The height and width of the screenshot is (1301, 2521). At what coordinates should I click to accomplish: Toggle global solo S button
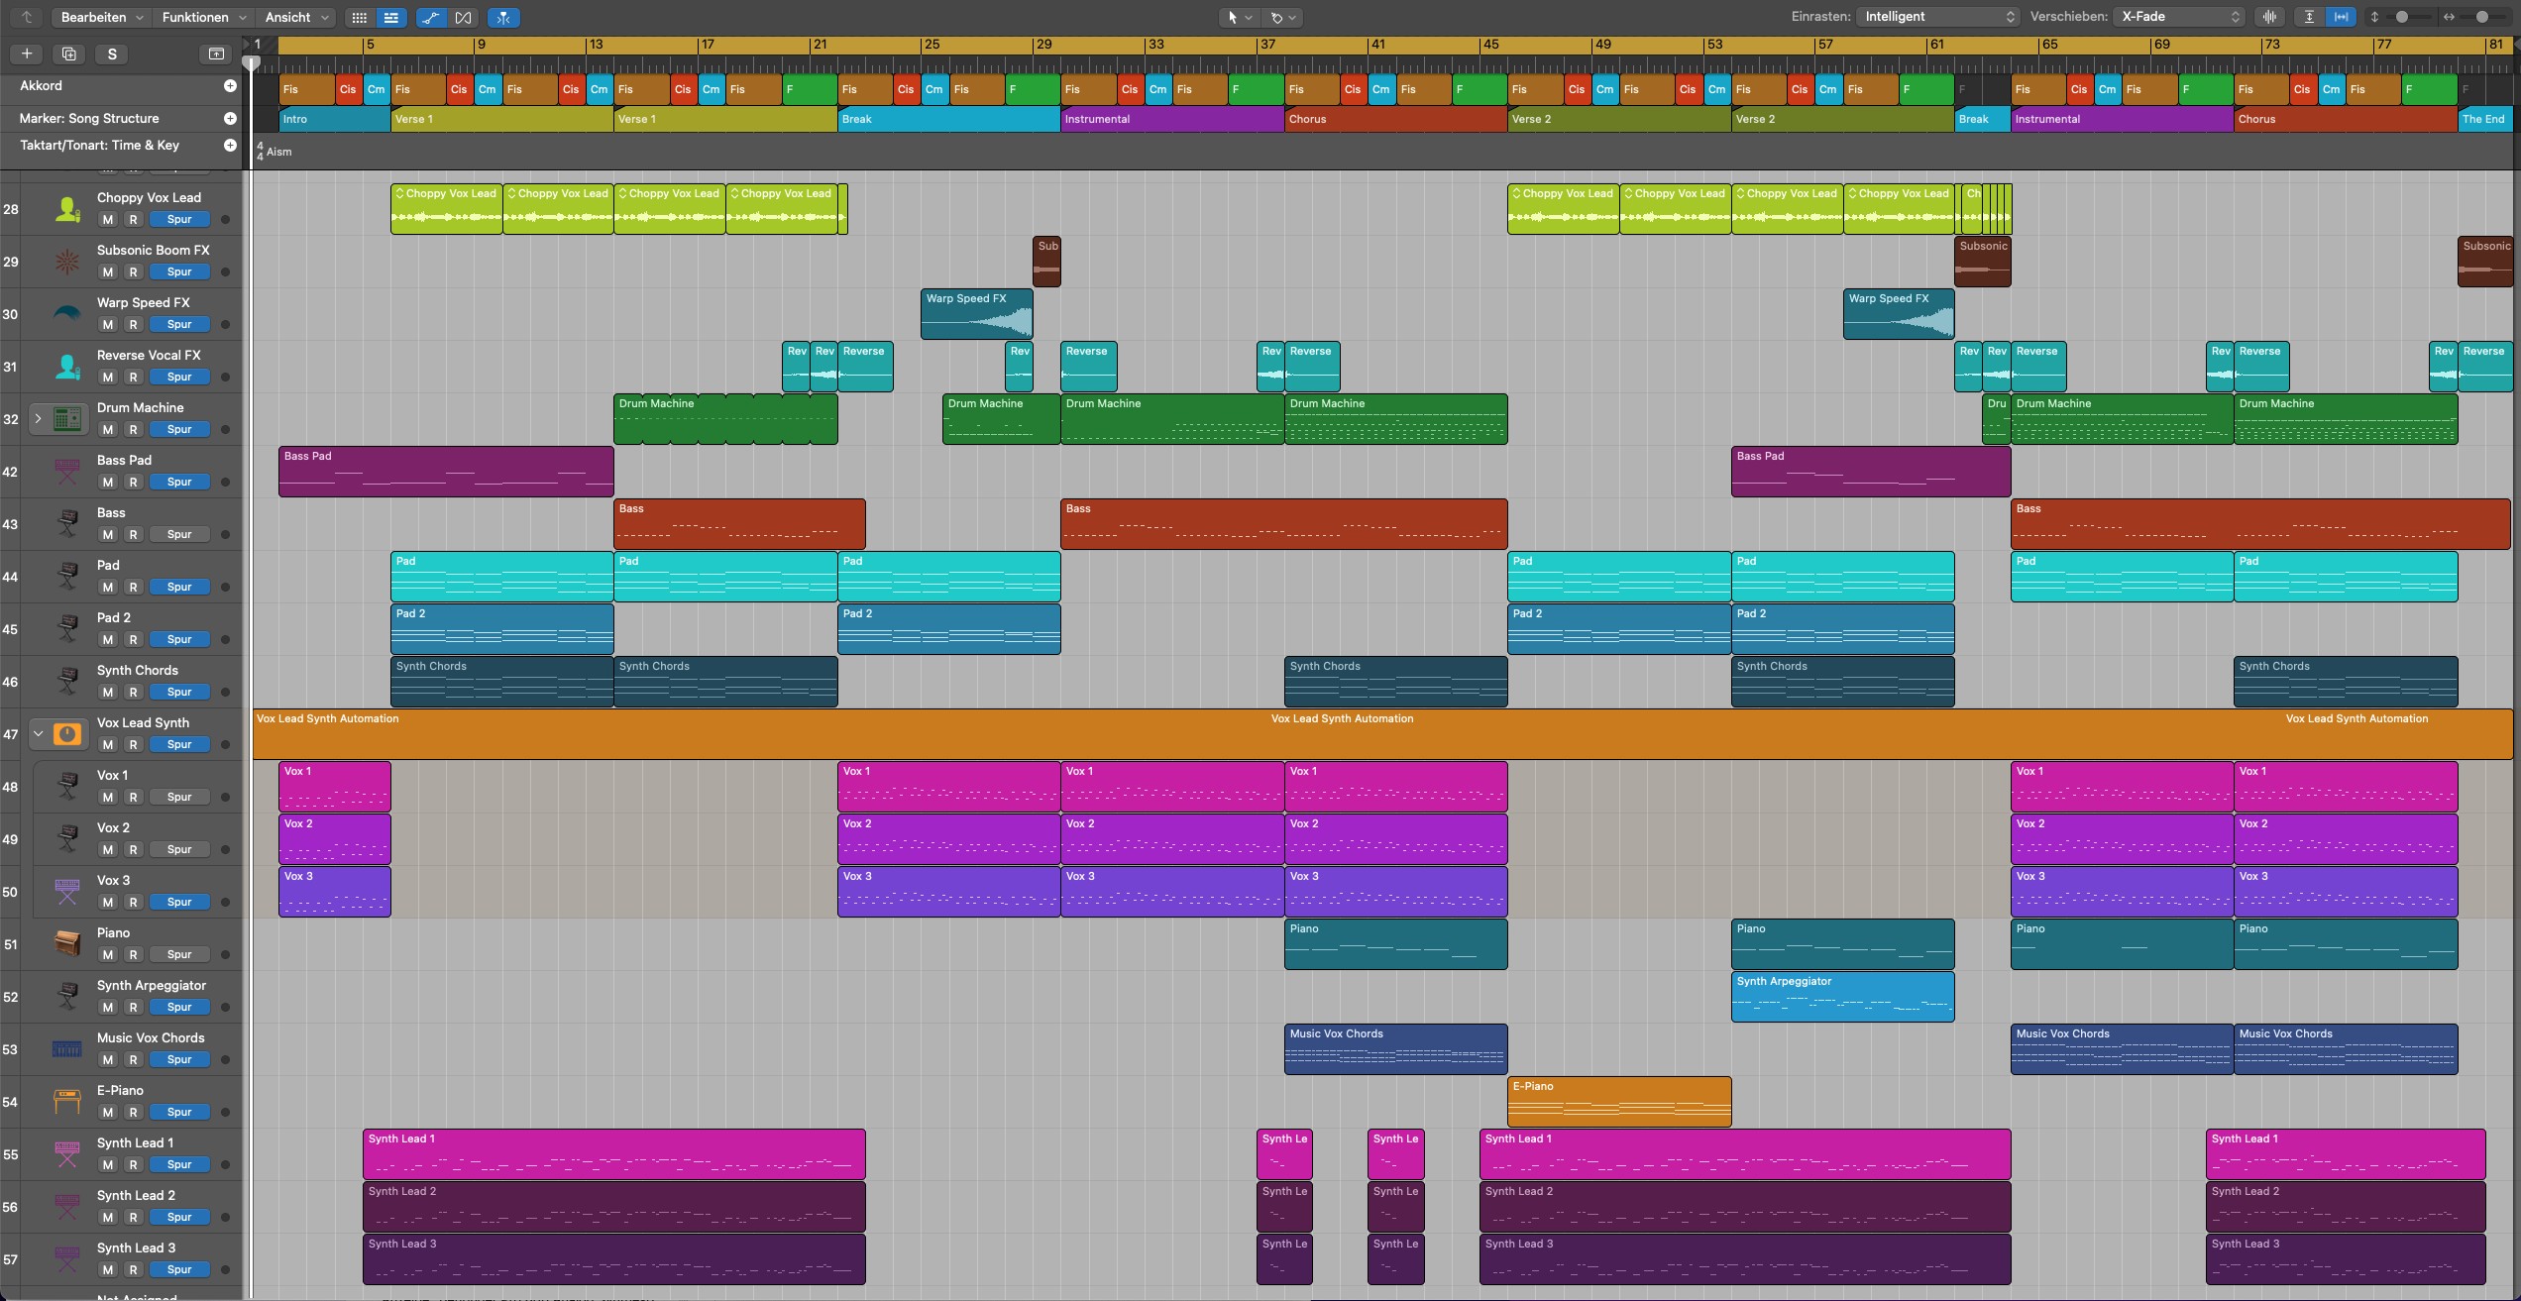click(x=112, y=54)
